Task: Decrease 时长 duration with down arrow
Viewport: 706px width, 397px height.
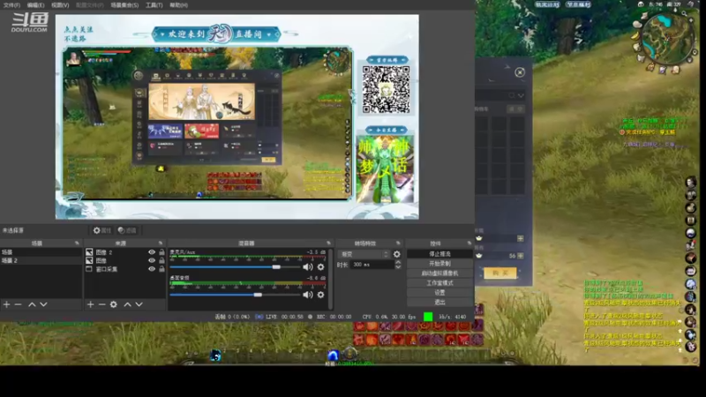Action: pos(398,267)
